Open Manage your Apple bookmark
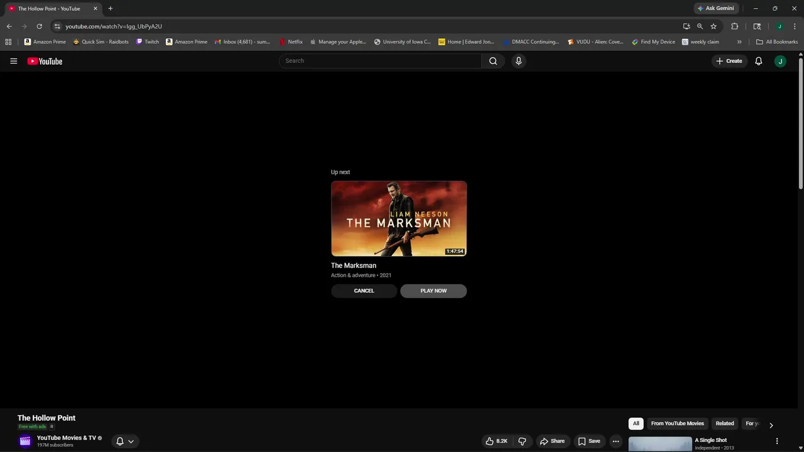Image resolution: width=804 pixels, height=452 pixels. point(338,42)
